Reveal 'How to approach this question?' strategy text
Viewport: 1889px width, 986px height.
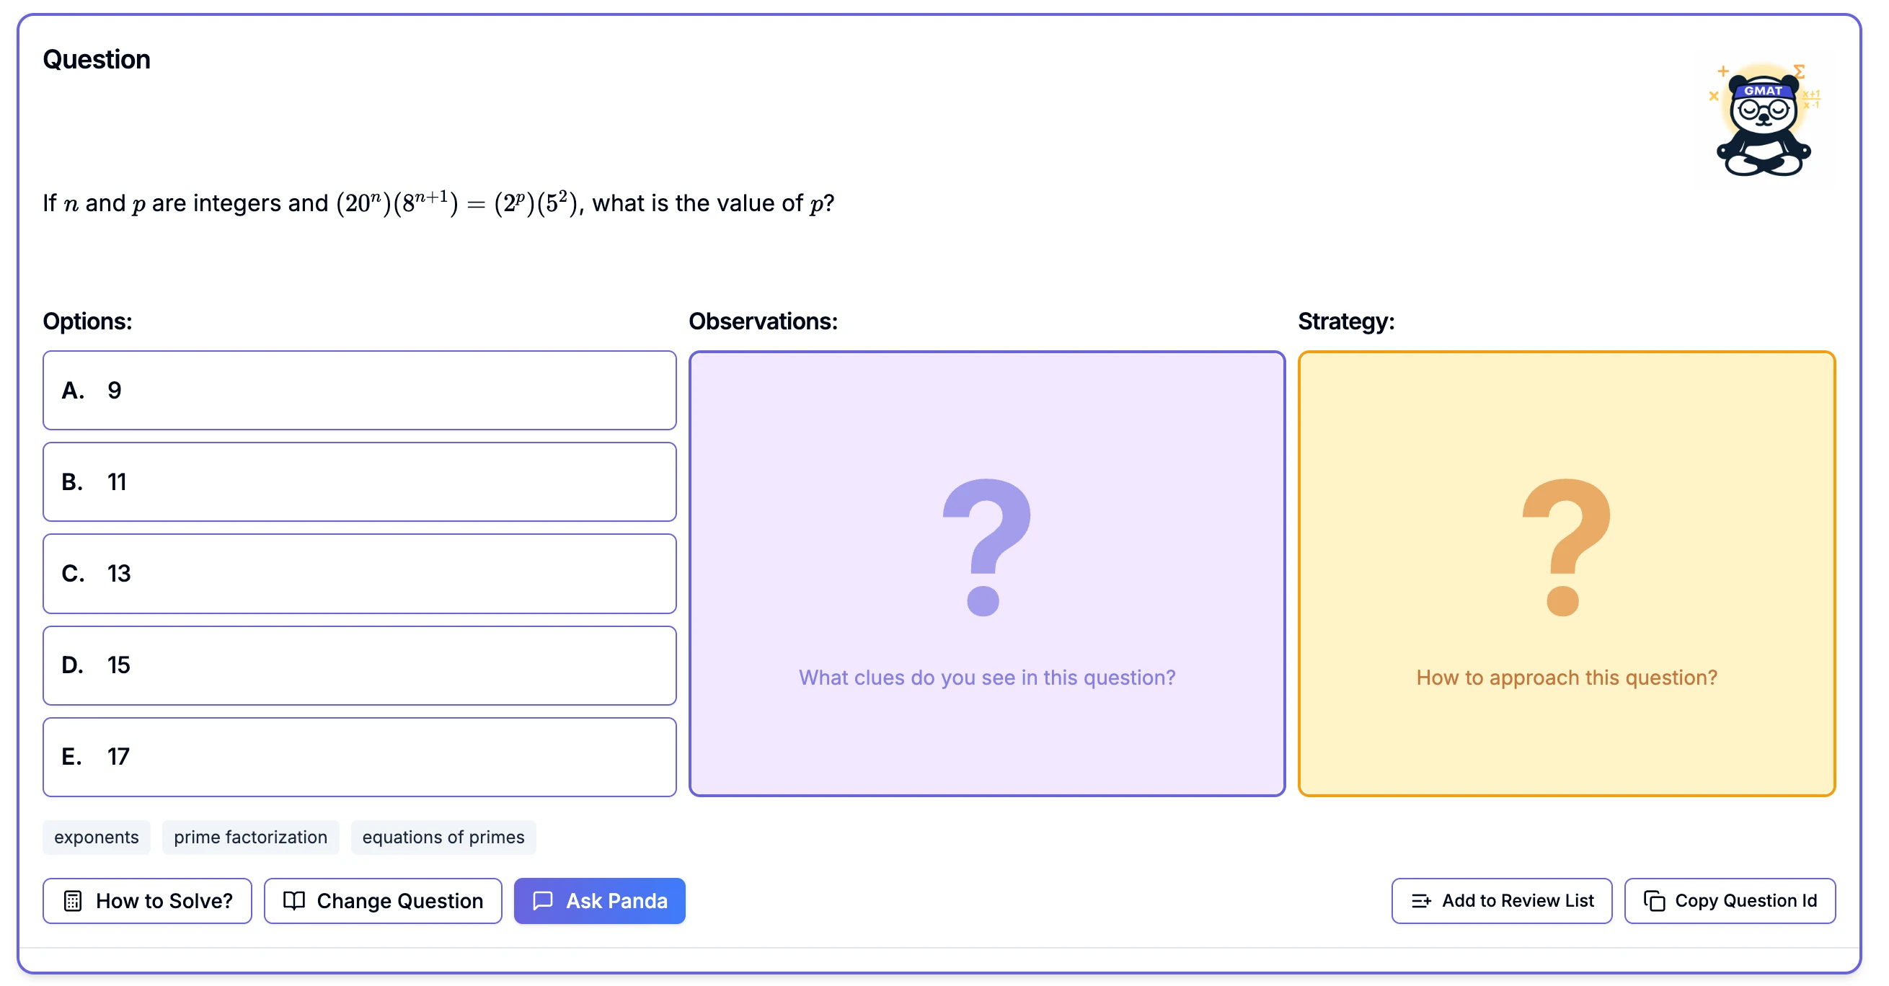coord(1565,678)
